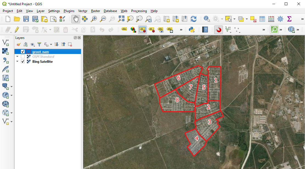The height and width of the screenshot is (169, 305).
Task: Enable the OSM Standard layer checkbox
Action: 23,57
